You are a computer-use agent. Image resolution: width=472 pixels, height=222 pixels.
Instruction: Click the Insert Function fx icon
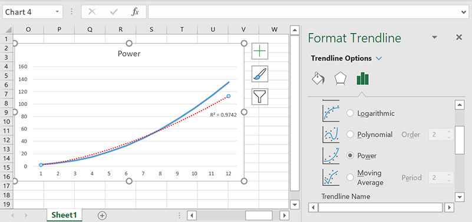pyautogui.click(x=135, y=12)
